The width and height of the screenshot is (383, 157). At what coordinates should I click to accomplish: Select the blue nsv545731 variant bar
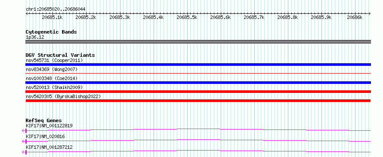tap(198, 65)
